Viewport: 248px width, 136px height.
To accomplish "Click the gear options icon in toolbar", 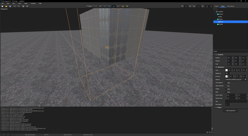I will (23, 6).
